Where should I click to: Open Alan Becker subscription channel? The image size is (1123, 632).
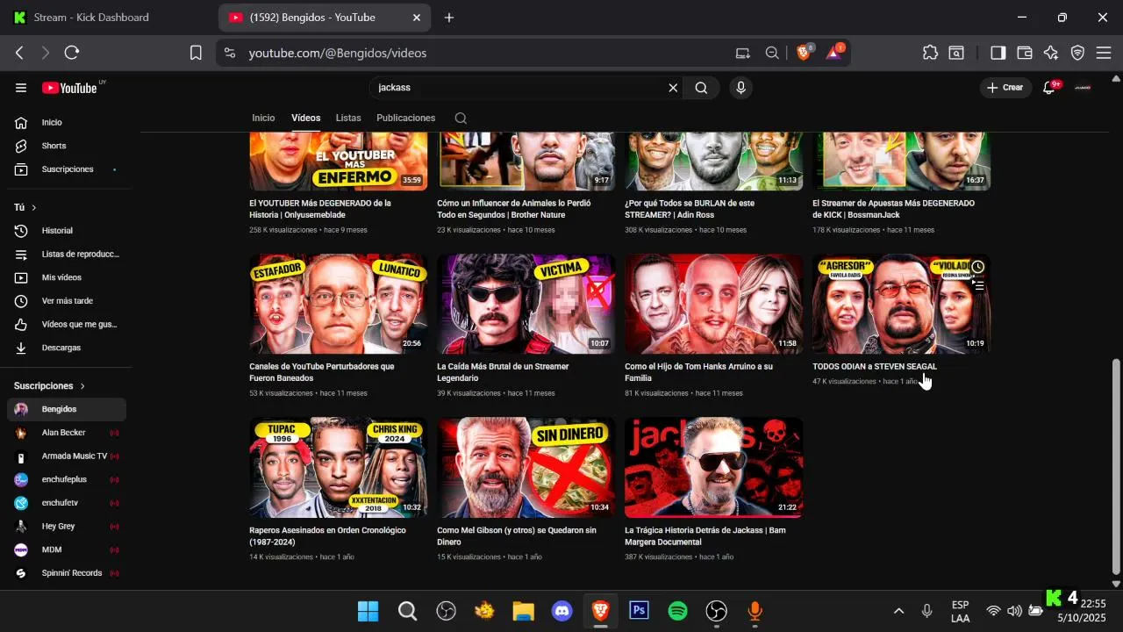point(67,433)
